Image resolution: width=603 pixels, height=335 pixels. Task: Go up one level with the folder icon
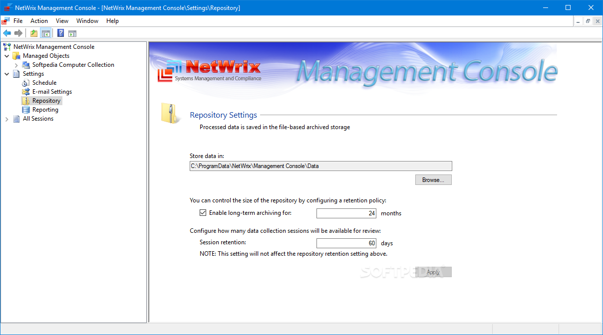[34, 33]
